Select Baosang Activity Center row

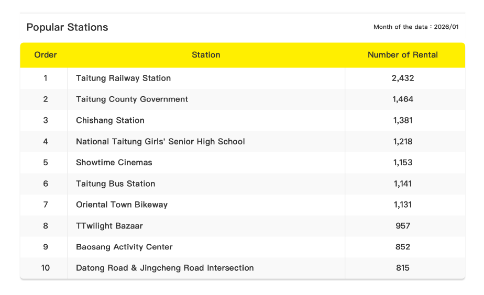tap(124, 247)
